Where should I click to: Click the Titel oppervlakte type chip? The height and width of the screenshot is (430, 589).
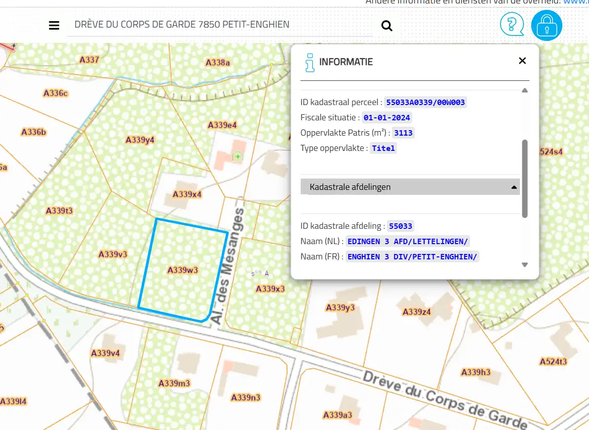click(x=383, y=148)
